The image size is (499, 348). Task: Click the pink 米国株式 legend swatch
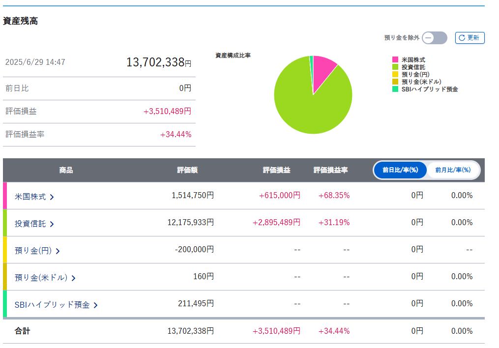click(x=395, y=59)
